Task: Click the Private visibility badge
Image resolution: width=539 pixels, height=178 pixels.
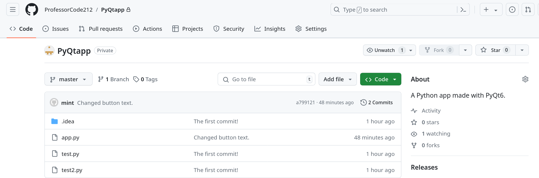Action: click(105, 50)
